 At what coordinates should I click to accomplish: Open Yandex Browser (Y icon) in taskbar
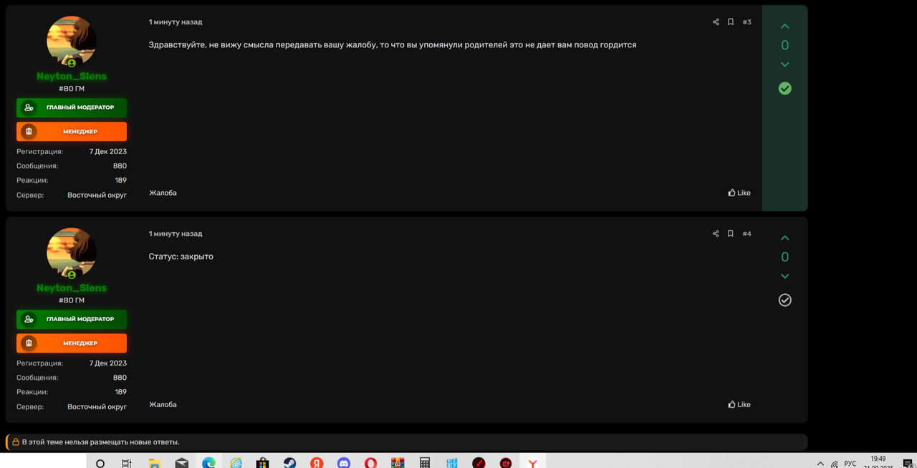pos(532,463)
